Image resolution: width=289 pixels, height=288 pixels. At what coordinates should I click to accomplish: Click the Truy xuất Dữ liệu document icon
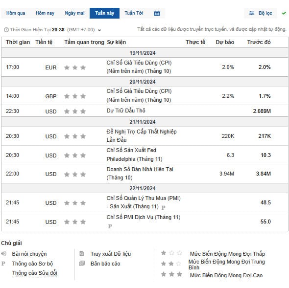pos(82,254)
